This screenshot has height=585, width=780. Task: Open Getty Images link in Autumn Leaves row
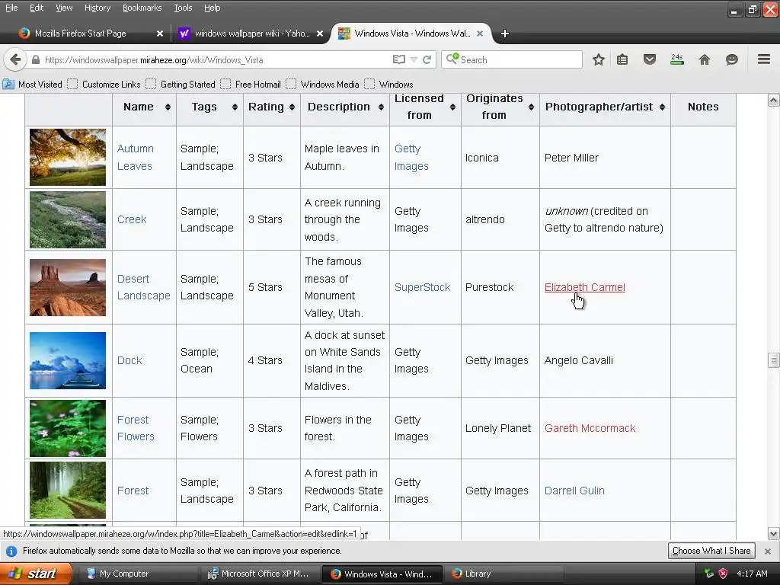coord(411,157)
